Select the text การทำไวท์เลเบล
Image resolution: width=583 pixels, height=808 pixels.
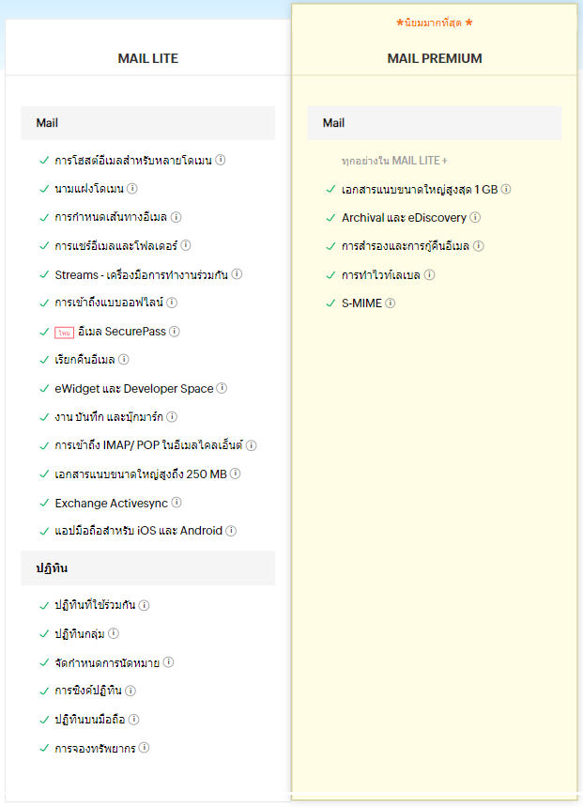coord(381,275)
